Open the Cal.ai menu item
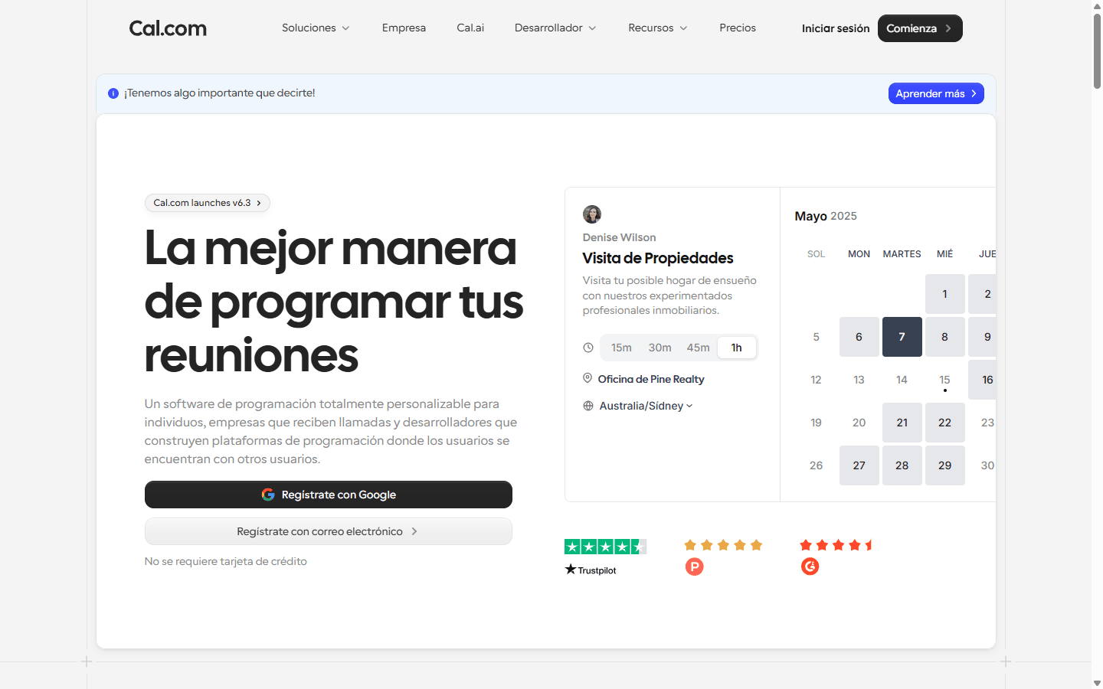1103x689 pixels. [x=470, y=28]
